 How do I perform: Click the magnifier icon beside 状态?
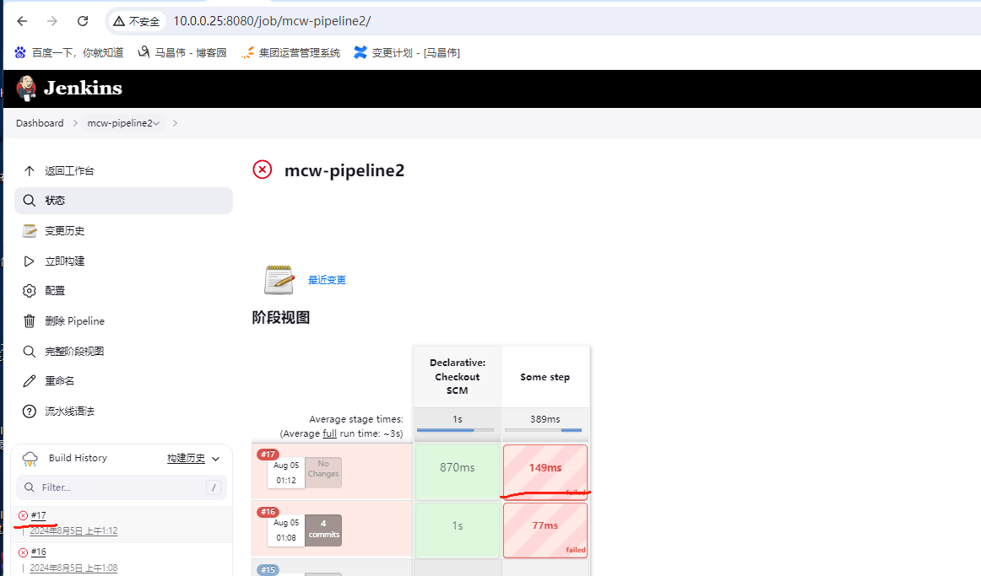click(x=29, y=201)
